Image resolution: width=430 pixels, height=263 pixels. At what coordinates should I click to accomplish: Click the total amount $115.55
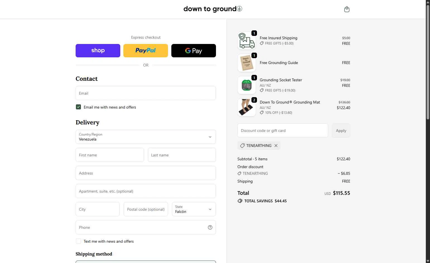click(342, 193)
